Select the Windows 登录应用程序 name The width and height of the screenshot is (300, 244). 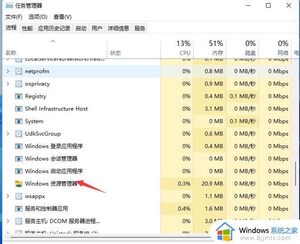pos(54,146)
